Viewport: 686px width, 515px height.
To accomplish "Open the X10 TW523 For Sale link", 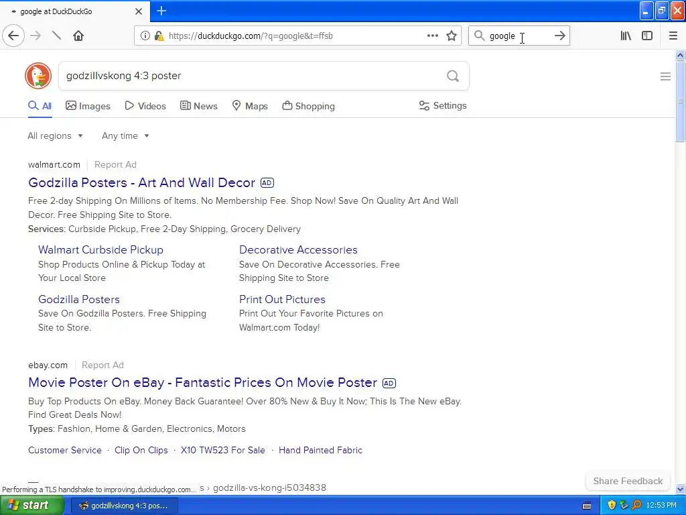I will [x=222, y=450].
